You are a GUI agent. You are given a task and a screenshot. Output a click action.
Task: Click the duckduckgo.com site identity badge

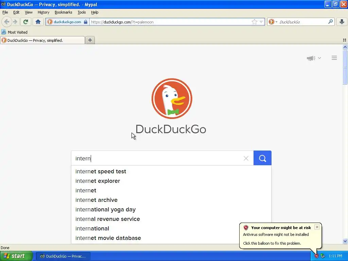68,22
